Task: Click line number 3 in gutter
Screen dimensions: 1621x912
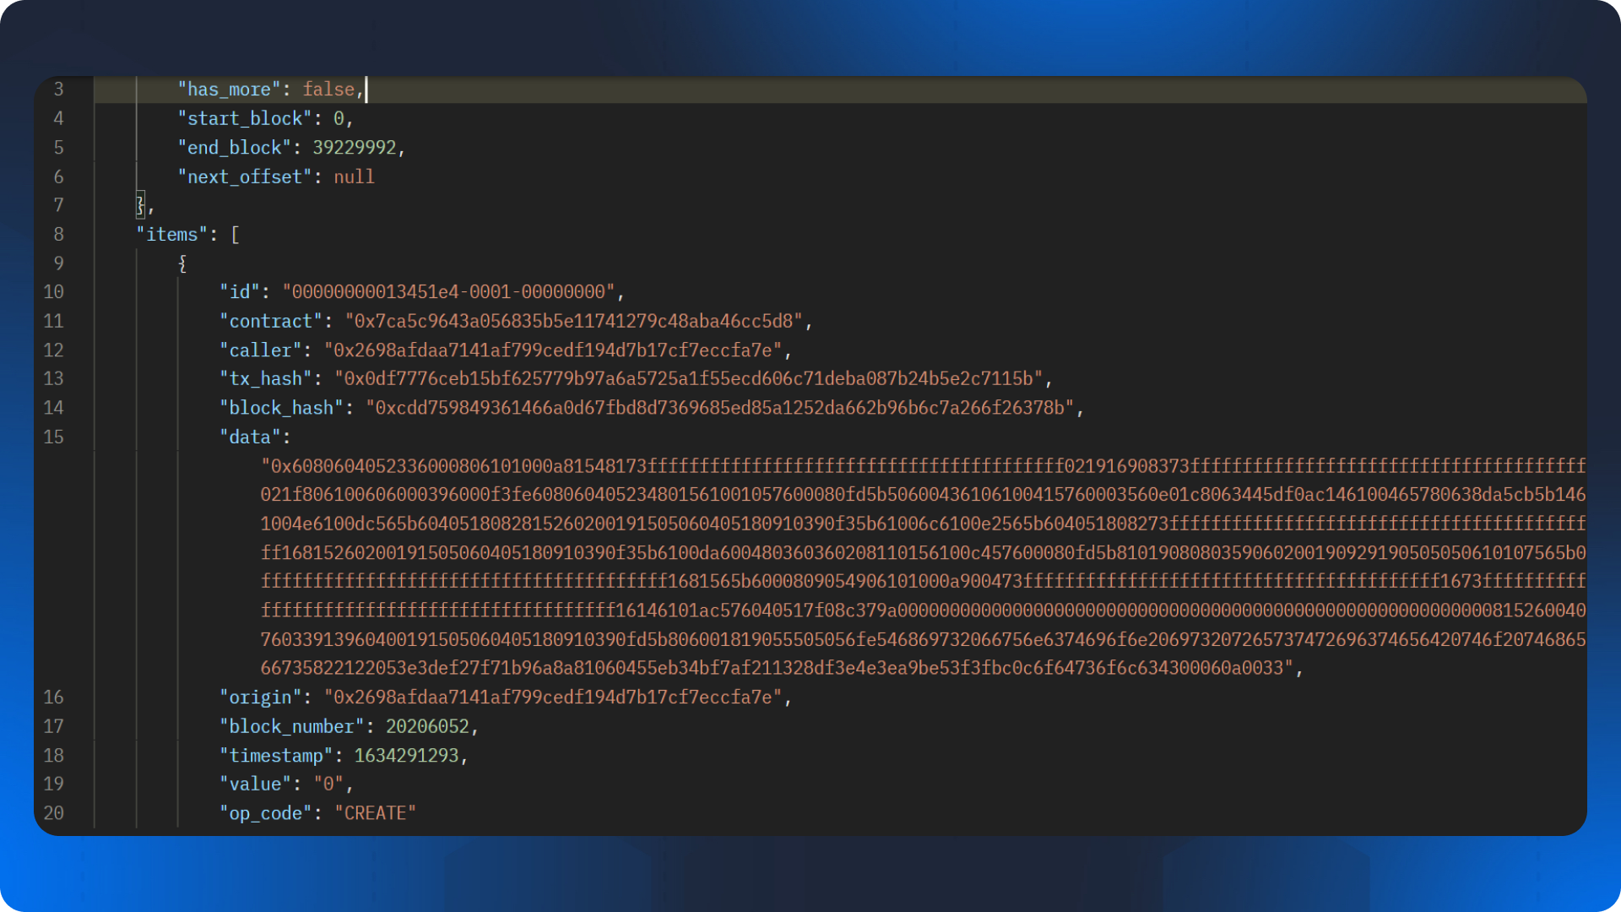Action: pos(58,90)
